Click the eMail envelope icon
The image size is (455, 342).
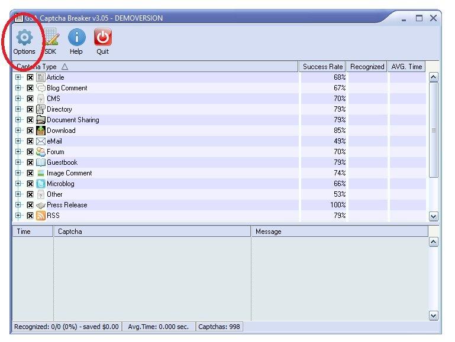[41, 141]
